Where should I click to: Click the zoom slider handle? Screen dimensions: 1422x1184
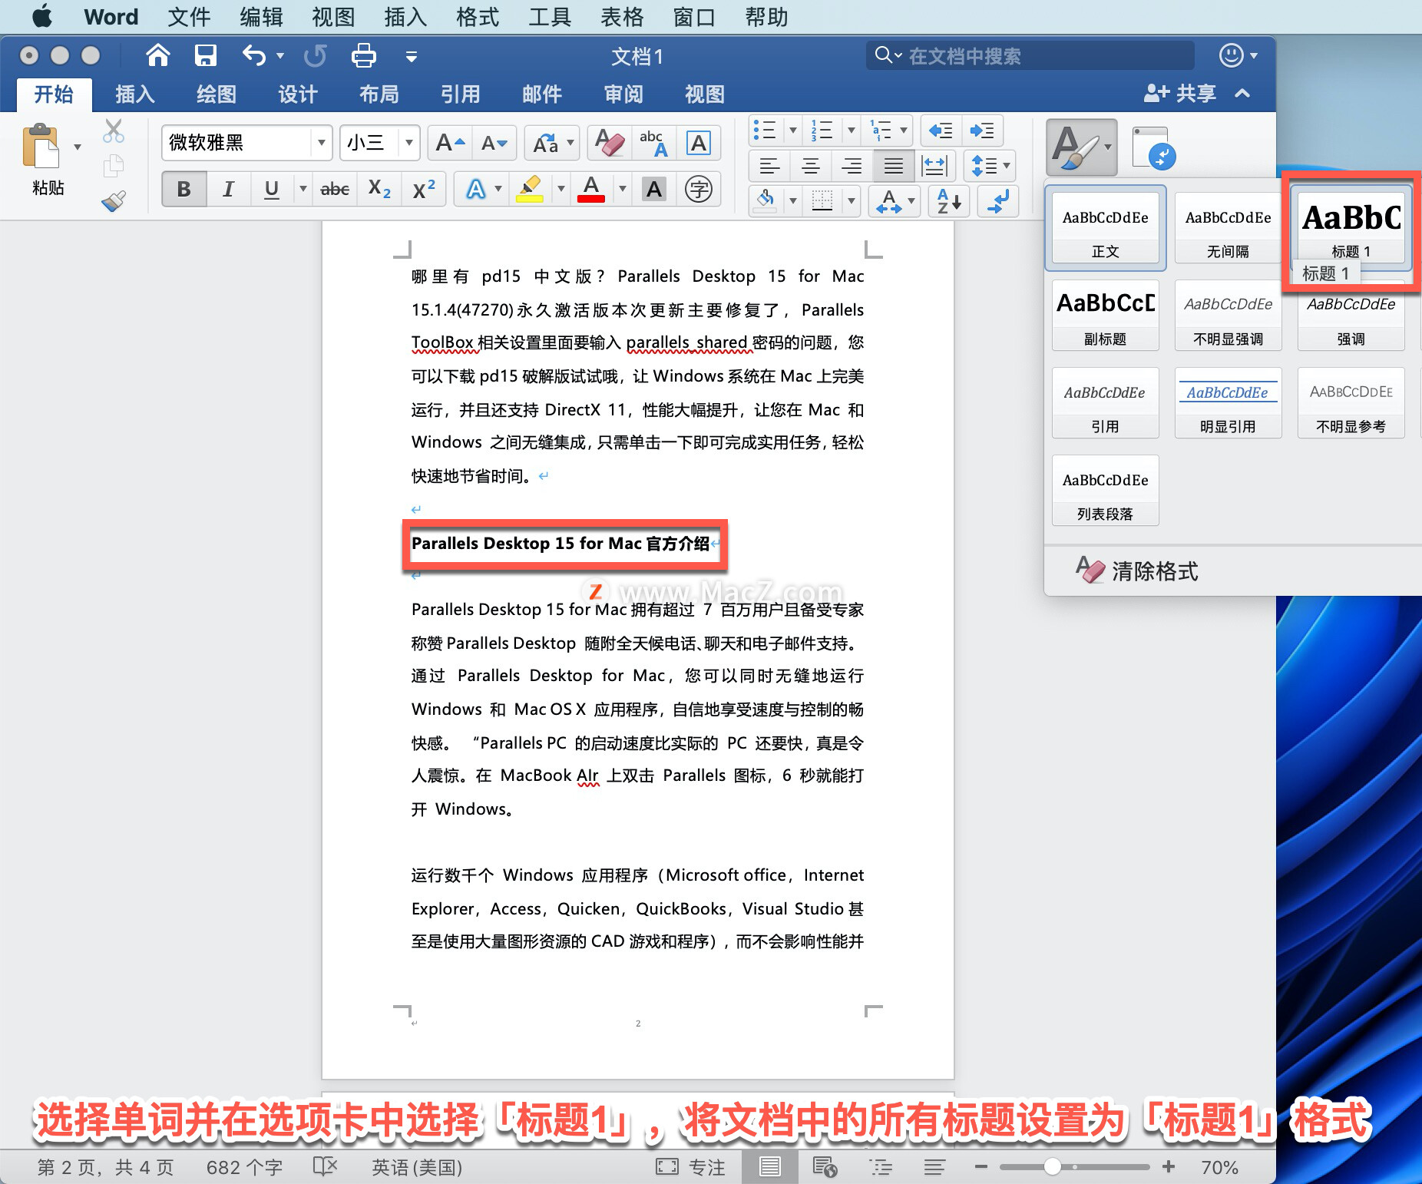coord(1053,1167)
